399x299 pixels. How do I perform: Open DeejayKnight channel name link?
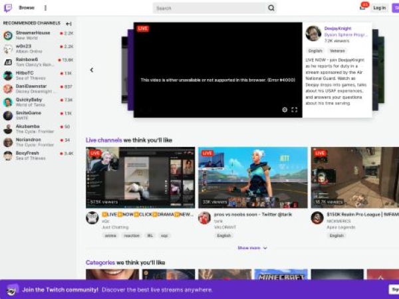click(x=338, y=29)
